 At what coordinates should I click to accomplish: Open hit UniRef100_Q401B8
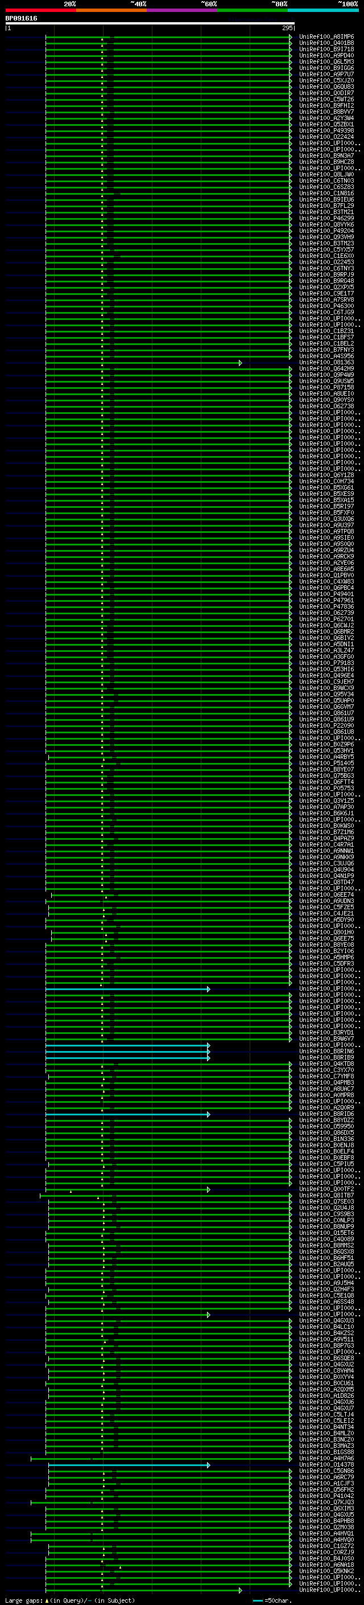326,44
